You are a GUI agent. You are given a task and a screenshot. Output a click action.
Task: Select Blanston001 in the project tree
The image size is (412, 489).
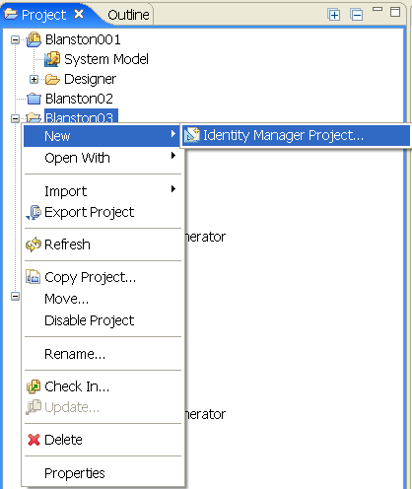pos(83,39)
